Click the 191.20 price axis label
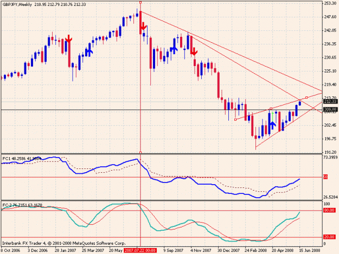This screenshot has width=339, height=254. pyautogui.click(x=330, y=152)
